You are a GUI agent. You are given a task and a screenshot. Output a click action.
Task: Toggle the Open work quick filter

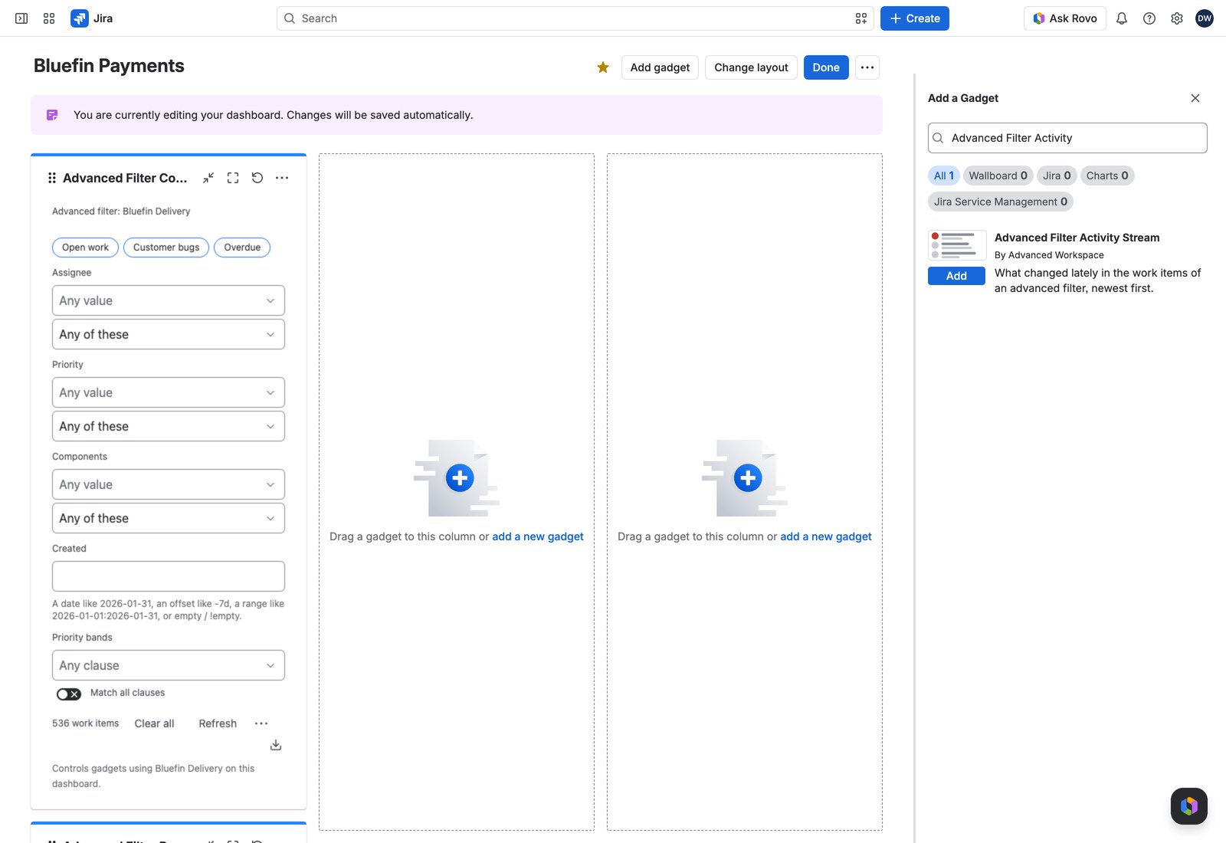point(85,248)
